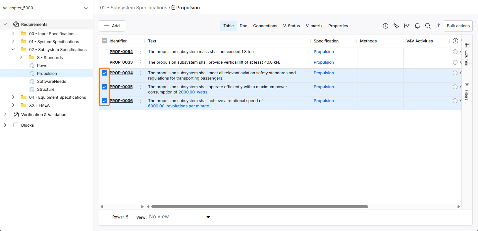478x231 pixels.
Task: Toggle the header select-all checkbox
Action: click(x=104, y=41)
